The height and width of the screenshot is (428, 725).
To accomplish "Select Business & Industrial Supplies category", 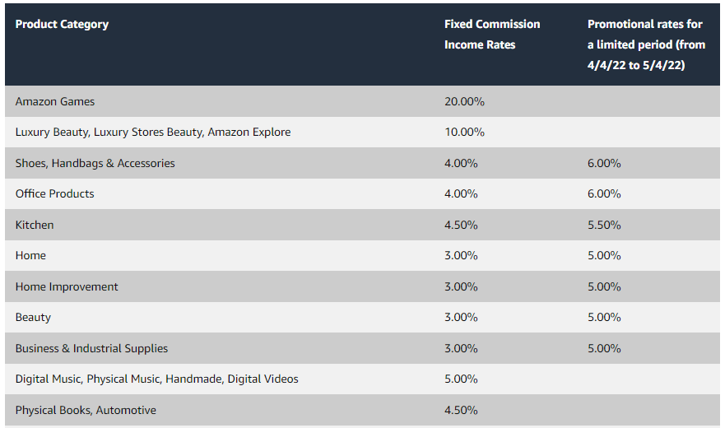I will tap(91, 348).
